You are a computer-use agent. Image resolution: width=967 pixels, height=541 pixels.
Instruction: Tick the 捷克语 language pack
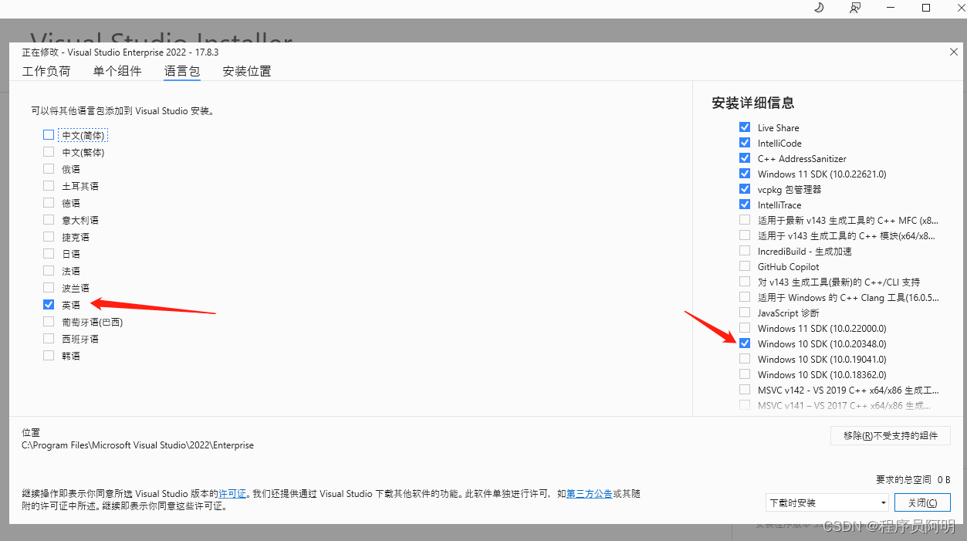pyautogui.click(x=49, y=237)
